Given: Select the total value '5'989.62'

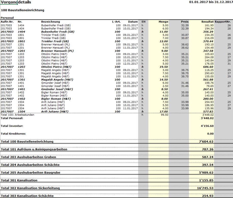Looking at the screenshot, I should coord(206,173).
